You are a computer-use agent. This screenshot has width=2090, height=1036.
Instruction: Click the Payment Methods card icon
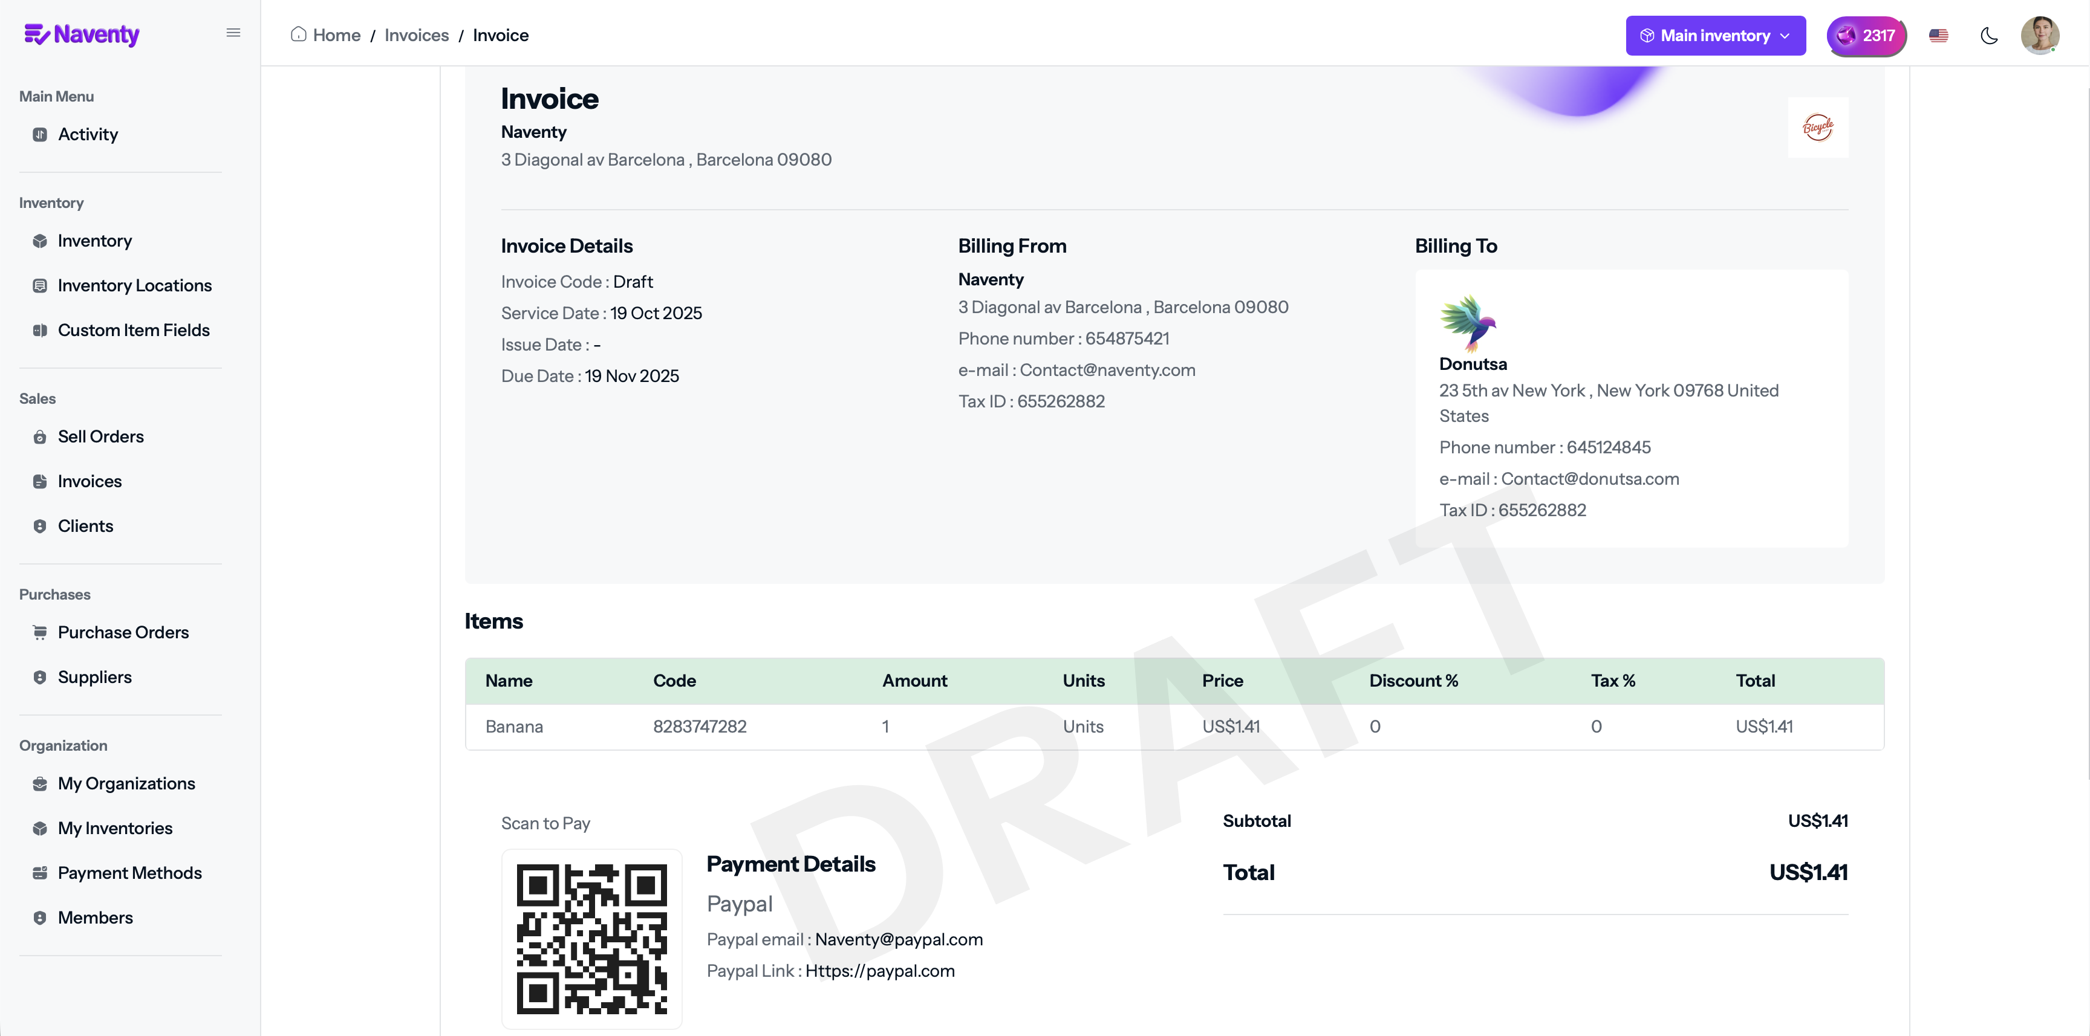pyautogui.click(x=40, y=873)
